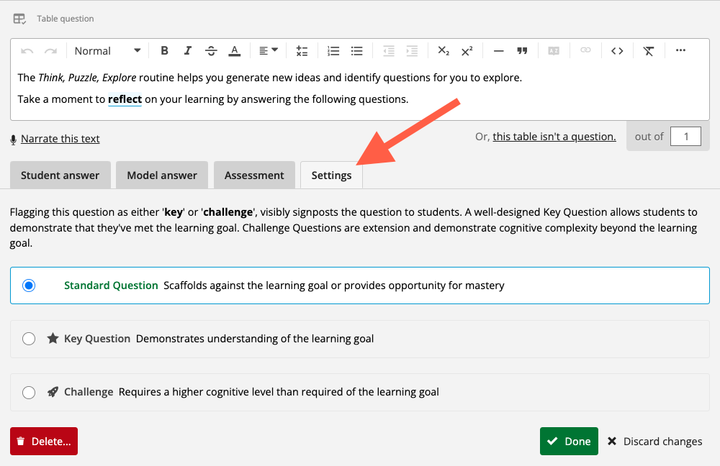Click the 'Standard Question' label text
Image resolution: width=720 pixels, height=466 pixels.
111,285
